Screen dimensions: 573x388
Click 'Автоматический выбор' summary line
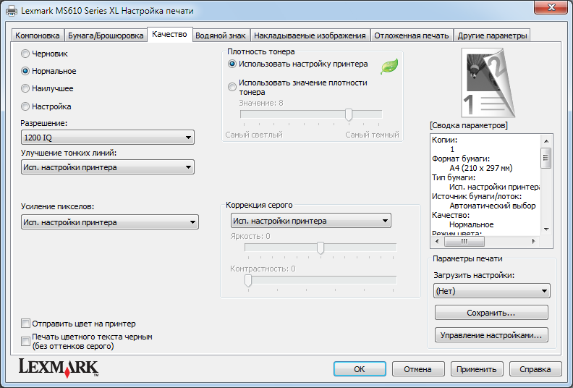493,206
